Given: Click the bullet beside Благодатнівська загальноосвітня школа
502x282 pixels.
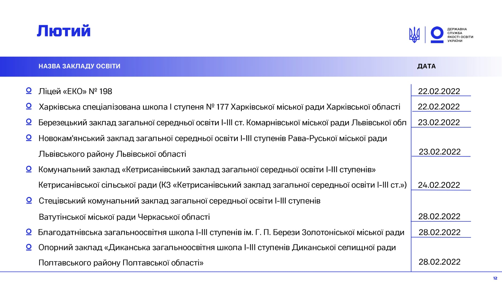Looking at the screenshot, I should click(29, 232).
